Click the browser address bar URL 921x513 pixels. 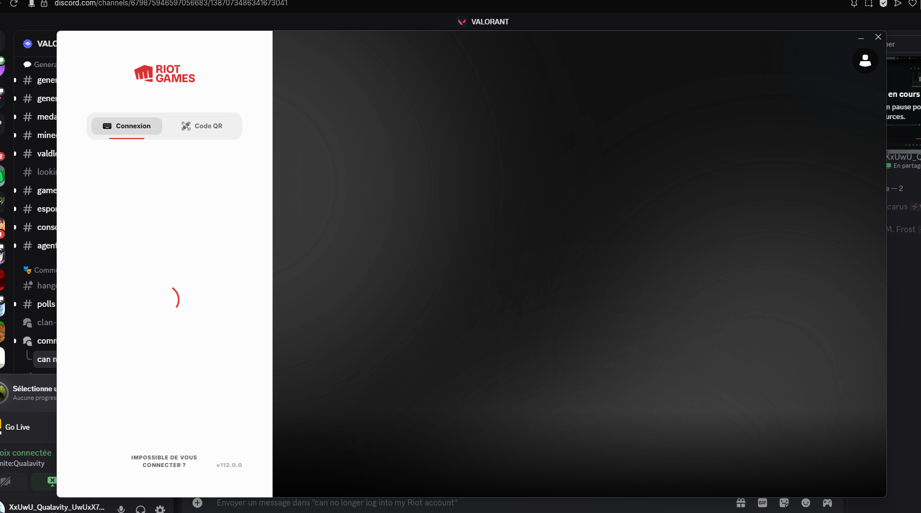[x=171, y=3]
